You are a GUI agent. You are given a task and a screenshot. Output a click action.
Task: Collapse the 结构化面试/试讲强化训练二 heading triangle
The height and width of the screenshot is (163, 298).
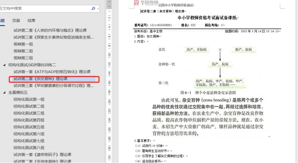click(4, 65)
